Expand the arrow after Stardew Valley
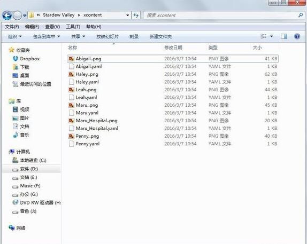The width and height of the screenshot is (307, 244). 79,15
